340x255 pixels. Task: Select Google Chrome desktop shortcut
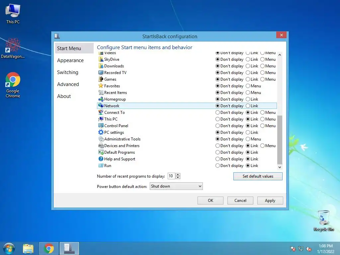pyautogui.click(x=13, y=85)
